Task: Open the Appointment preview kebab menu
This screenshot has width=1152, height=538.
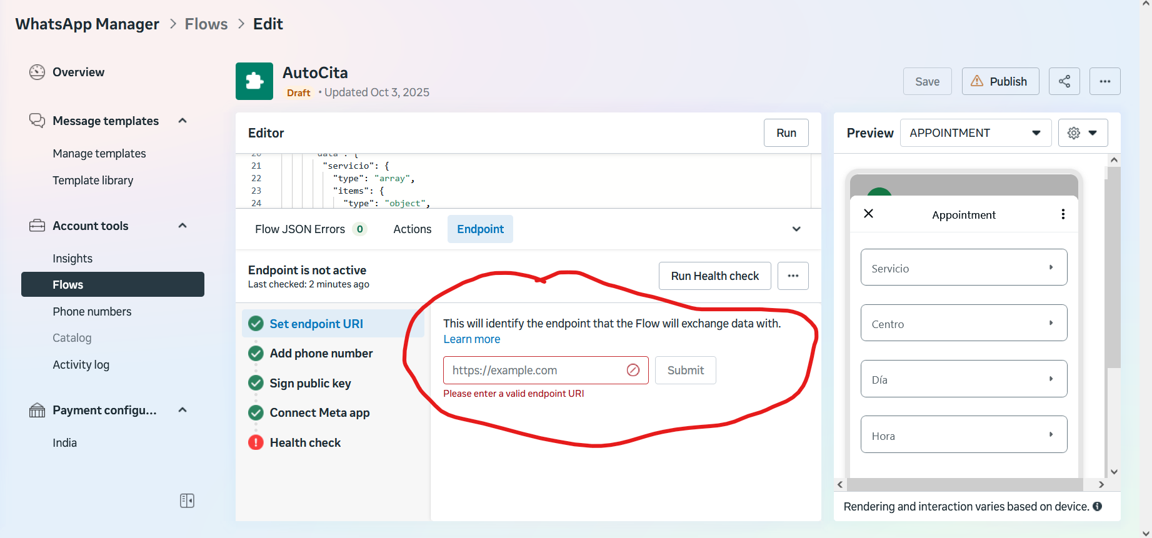Action: 1063,214
